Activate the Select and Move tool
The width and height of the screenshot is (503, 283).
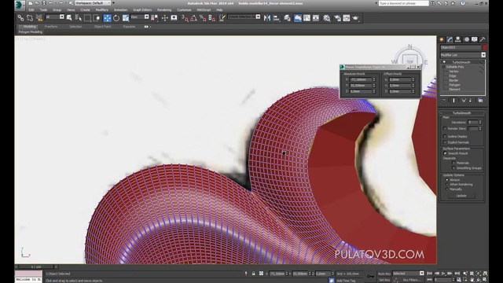[107, 18]
